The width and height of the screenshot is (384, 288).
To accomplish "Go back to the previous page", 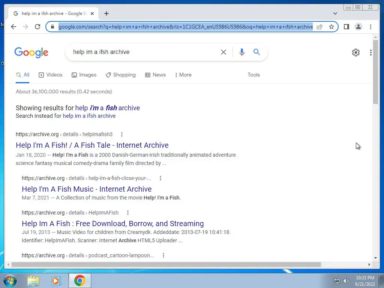I will (x=13, y=27).
